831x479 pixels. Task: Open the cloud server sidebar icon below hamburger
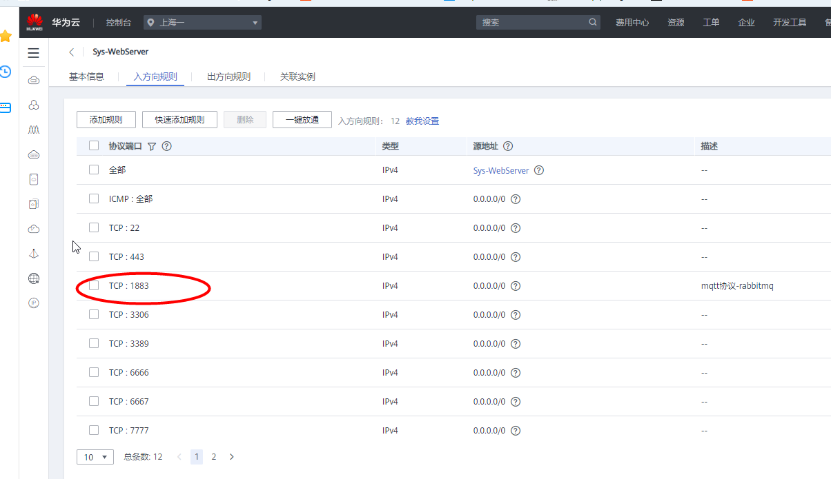pyautogui.click(x=33, y=81)
